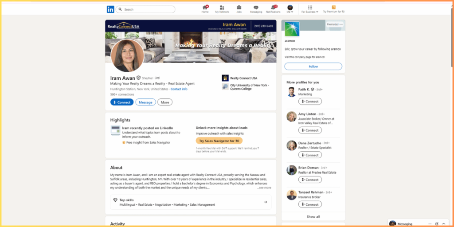Viewport: 454px width, 227px height.
Task: Click the LinkedIn logo icon
Action: tap(110, 9)
